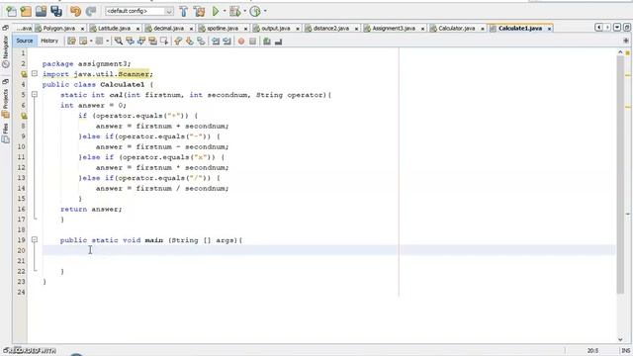Click the New Project icon

point(26,11)
